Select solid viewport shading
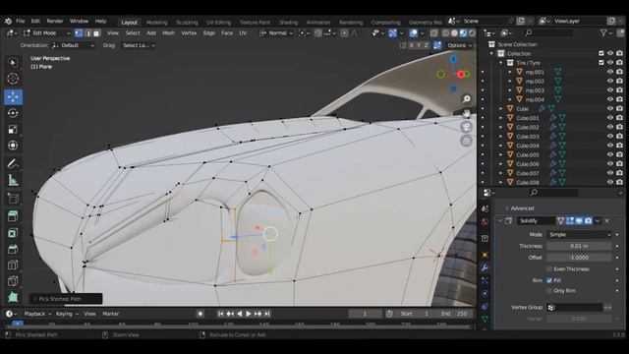 (x=454, y=33)
